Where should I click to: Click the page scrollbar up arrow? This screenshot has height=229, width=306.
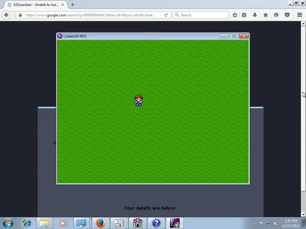click(x=303, y=24)
